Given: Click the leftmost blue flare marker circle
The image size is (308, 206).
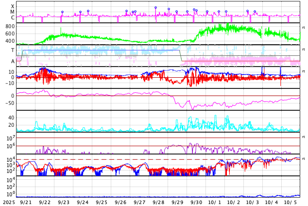Looking at the screenshot, I should 62,12.
